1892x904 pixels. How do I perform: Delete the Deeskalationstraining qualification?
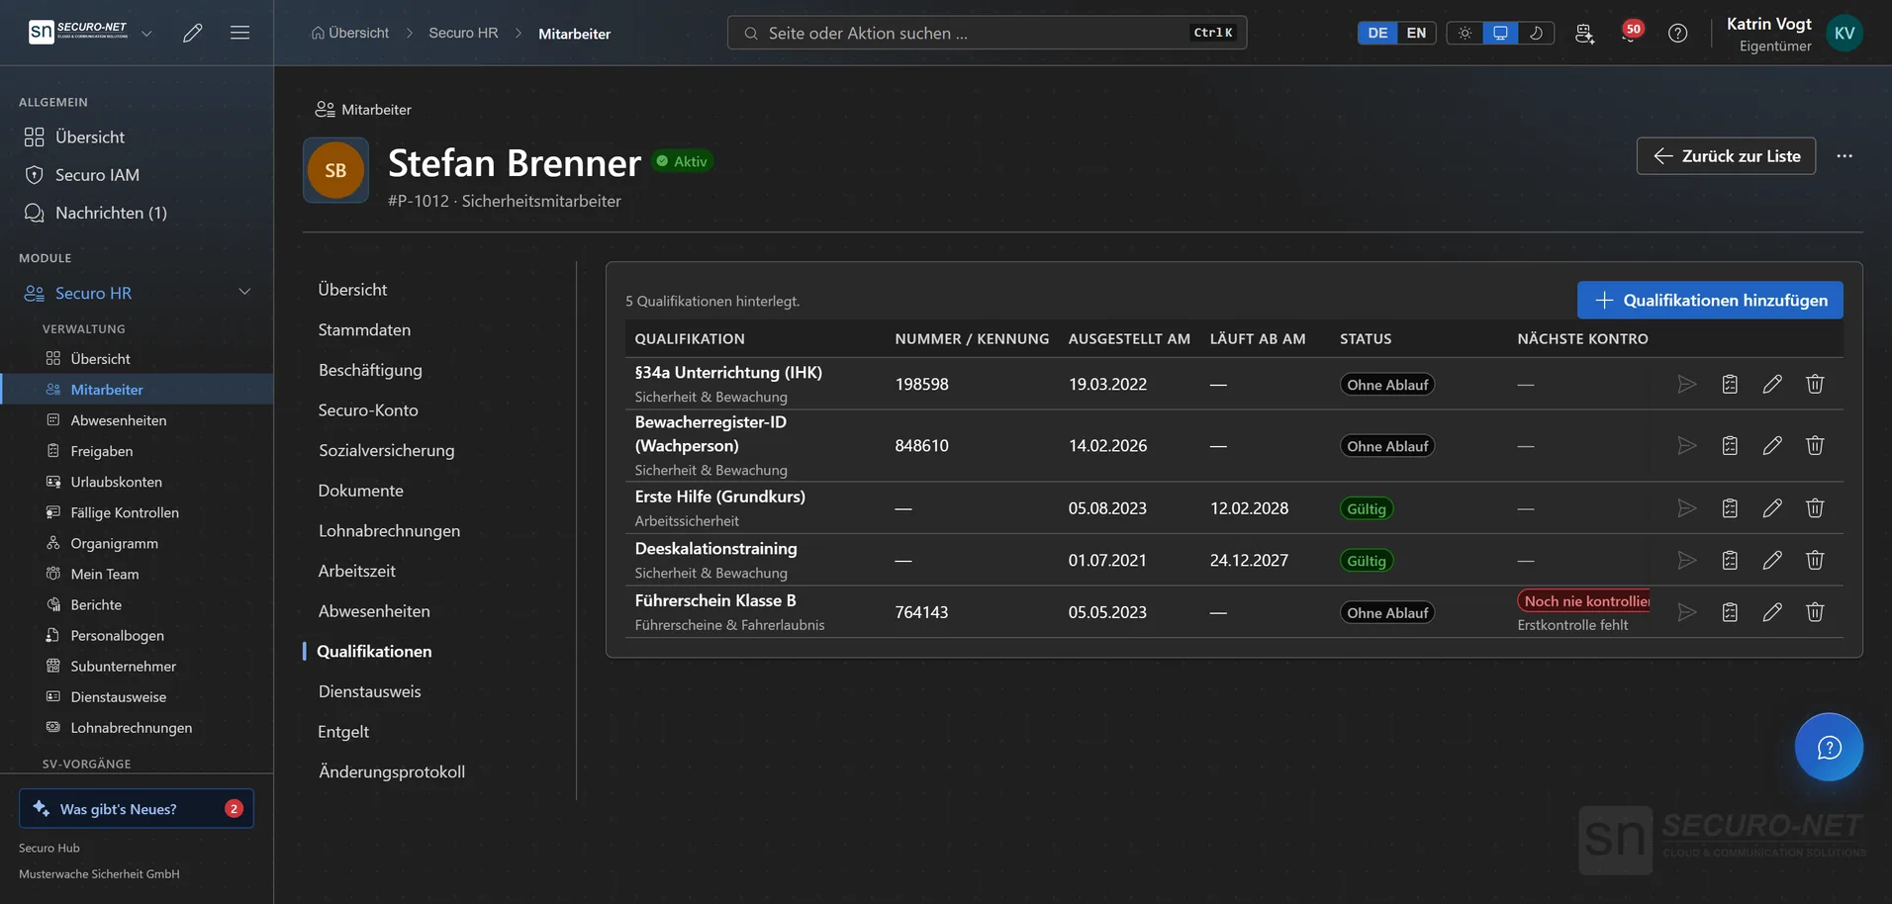point(1815,560)
